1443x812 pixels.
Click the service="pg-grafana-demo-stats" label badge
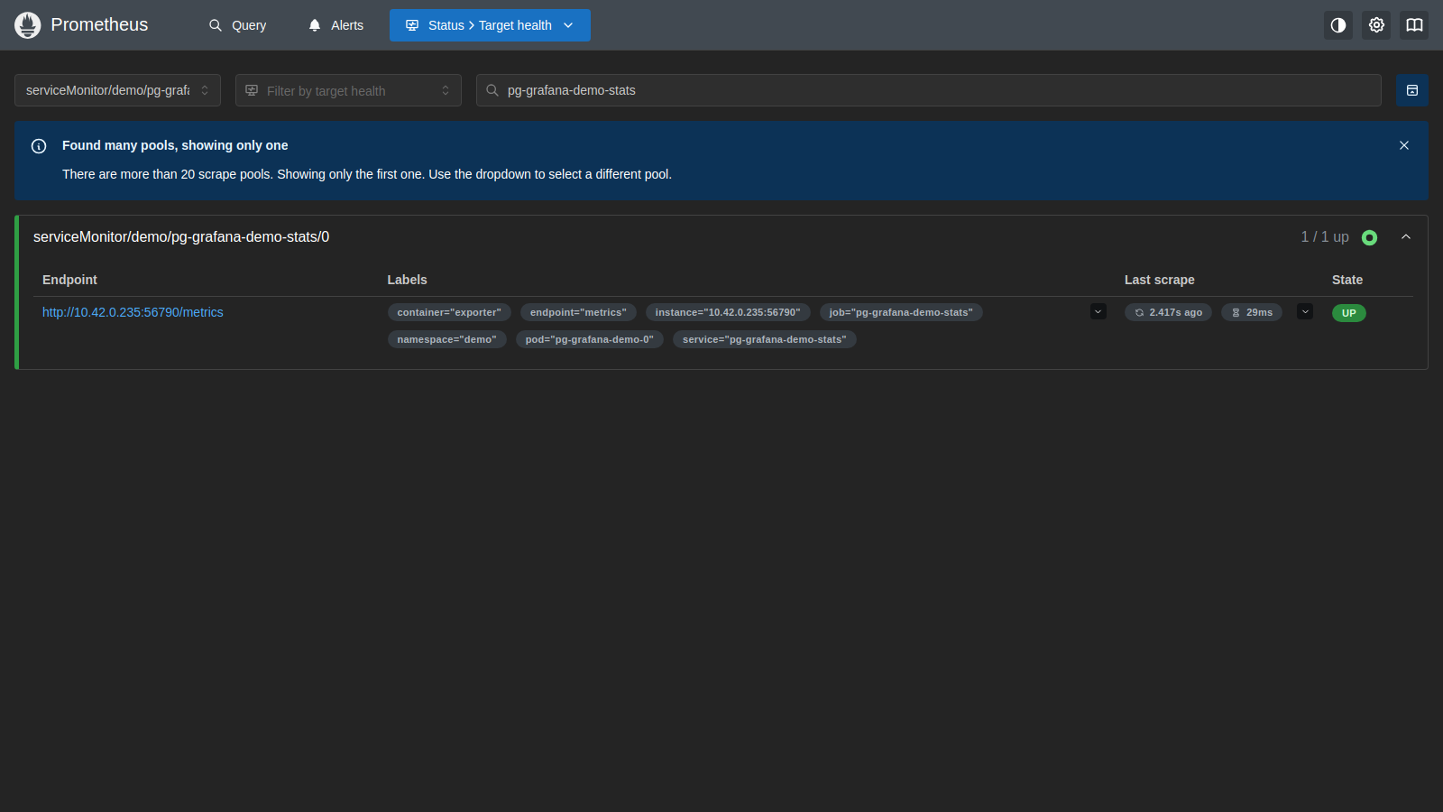pyautogui.click(x=765, y=339)
